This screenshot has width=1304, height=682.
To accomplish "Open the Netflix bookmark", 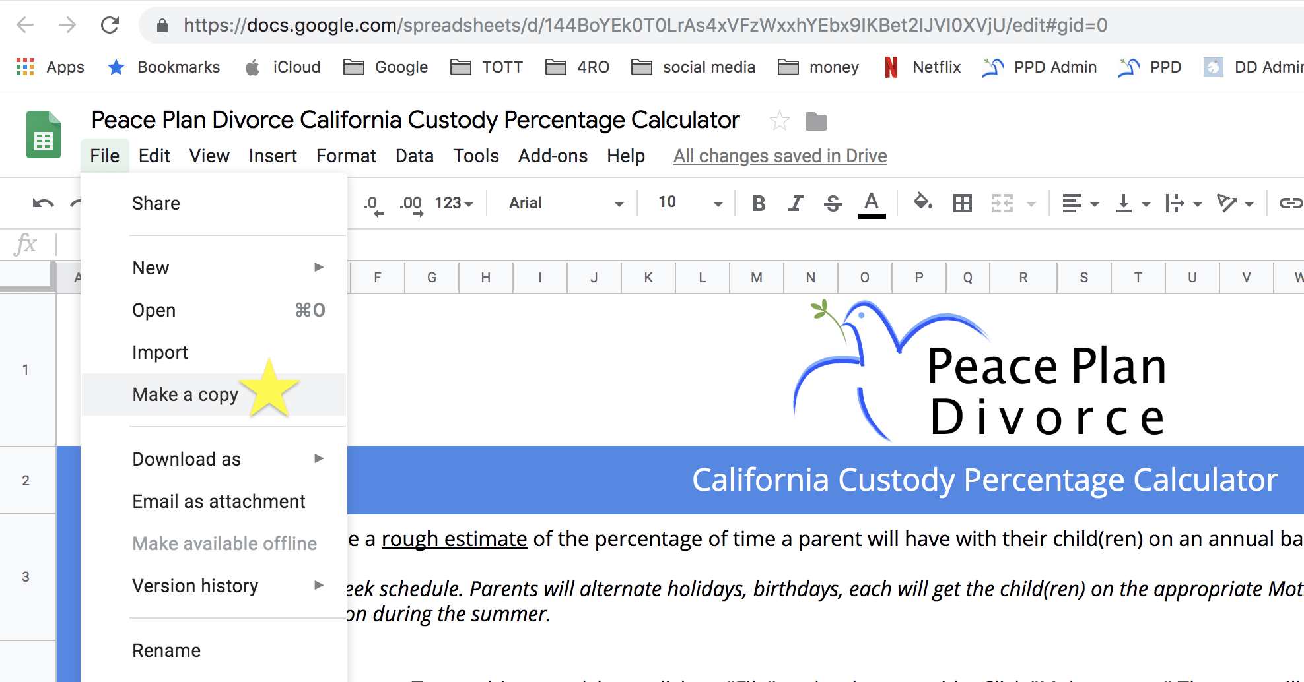I will (923, 67).
